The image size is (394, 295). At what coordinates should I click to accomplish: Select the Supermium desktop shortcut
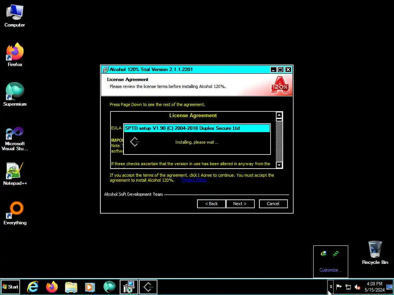click(x=15, y=94)
